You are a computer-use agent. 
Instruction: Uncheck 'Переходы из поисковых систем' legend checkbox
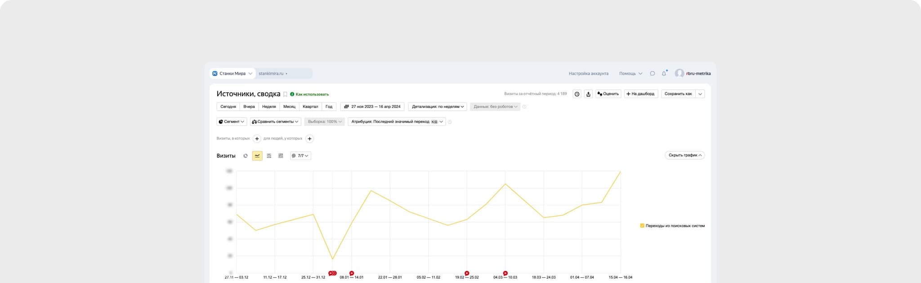click(x=642, y=226)
